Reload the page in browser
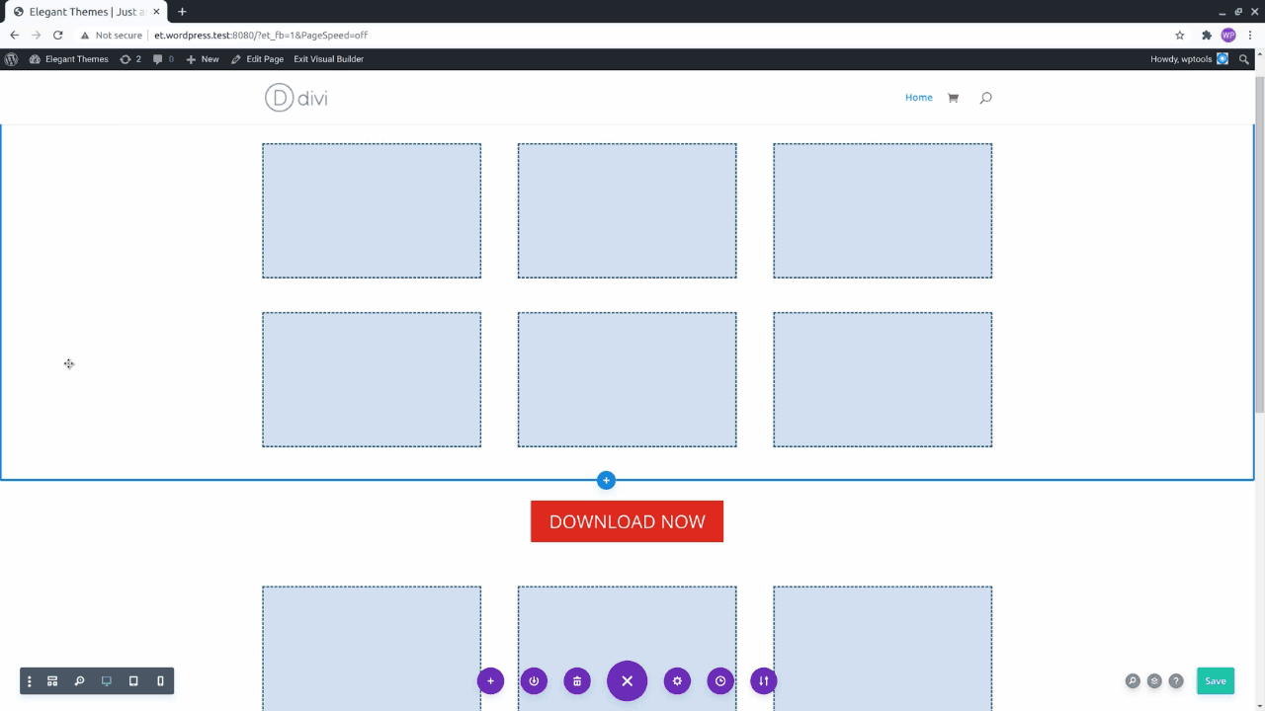Viewport: 1265px width, 711px height. 57,36
